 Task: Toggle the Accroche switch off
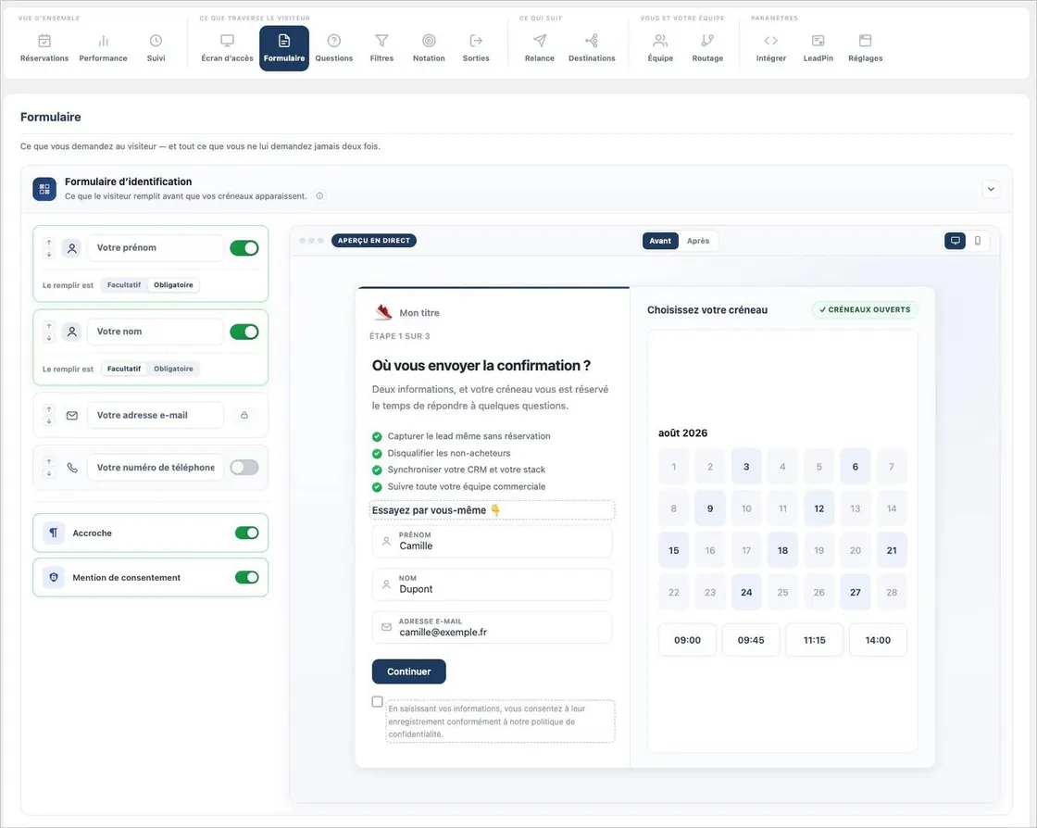(246, 533)
